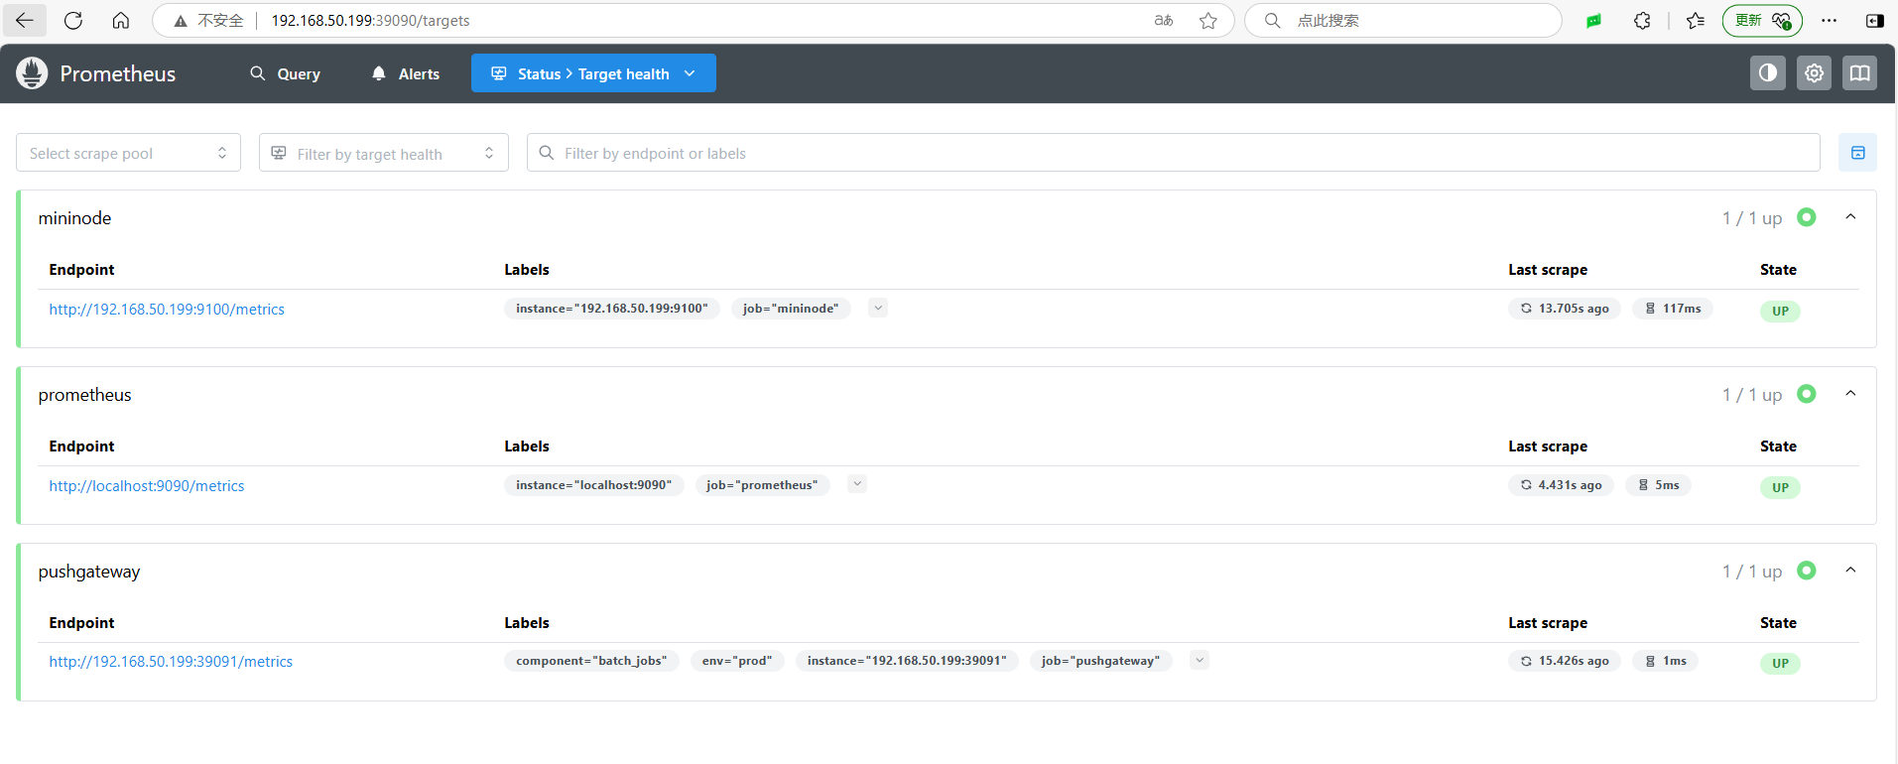Click the pushgateway pool health ring icon

pos(1807,571)
